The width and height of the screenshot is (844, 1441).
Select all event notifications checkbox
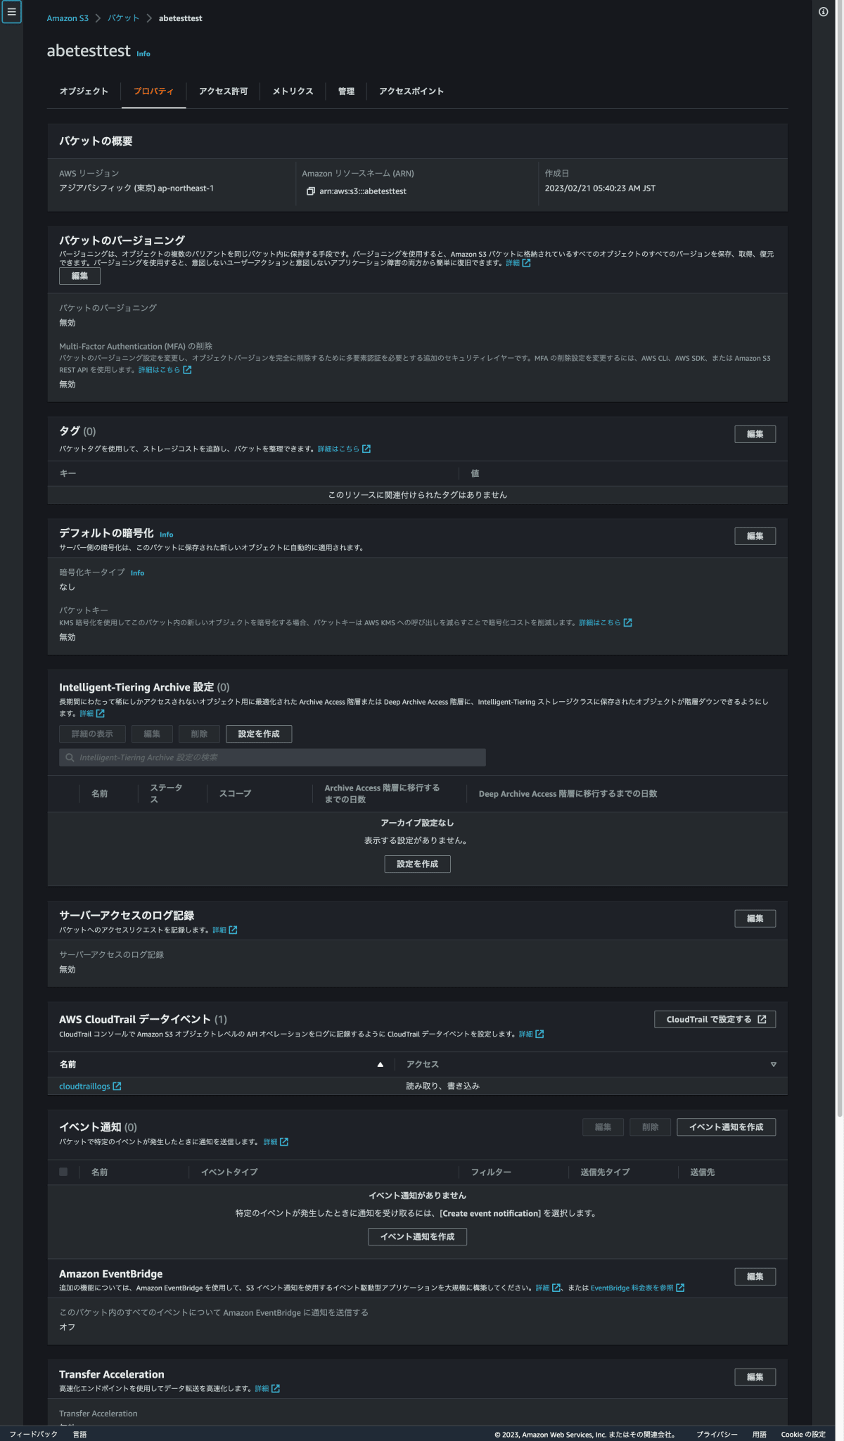tap(63, 1172)
